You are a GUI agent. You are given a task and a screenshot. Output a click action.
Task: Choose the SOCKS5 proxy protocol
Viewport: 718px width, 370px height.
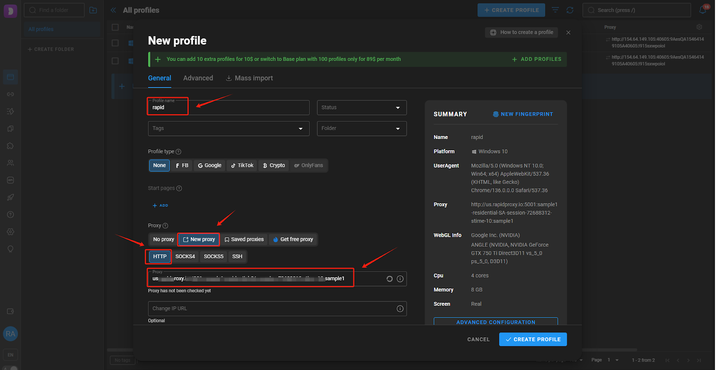(x=213, y=257)
